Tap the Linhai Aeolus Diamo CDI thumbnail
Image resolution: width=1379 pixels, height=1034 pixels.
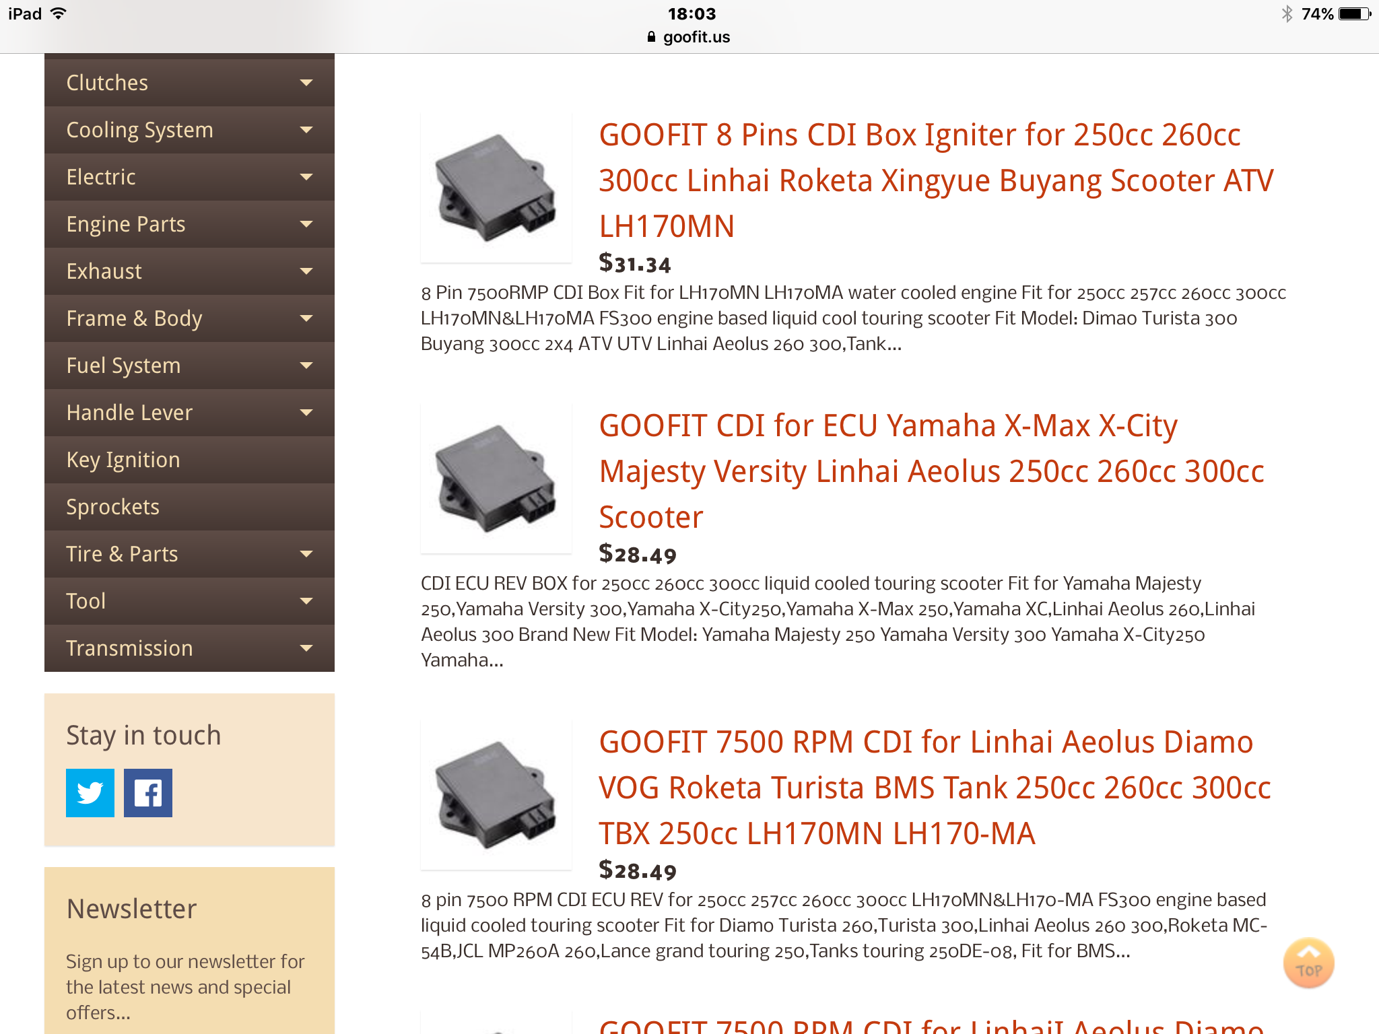(496, 795)
